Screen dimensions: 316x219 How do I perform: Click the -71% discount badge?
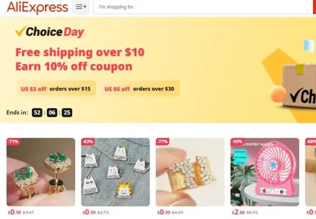tap(13, 141)
